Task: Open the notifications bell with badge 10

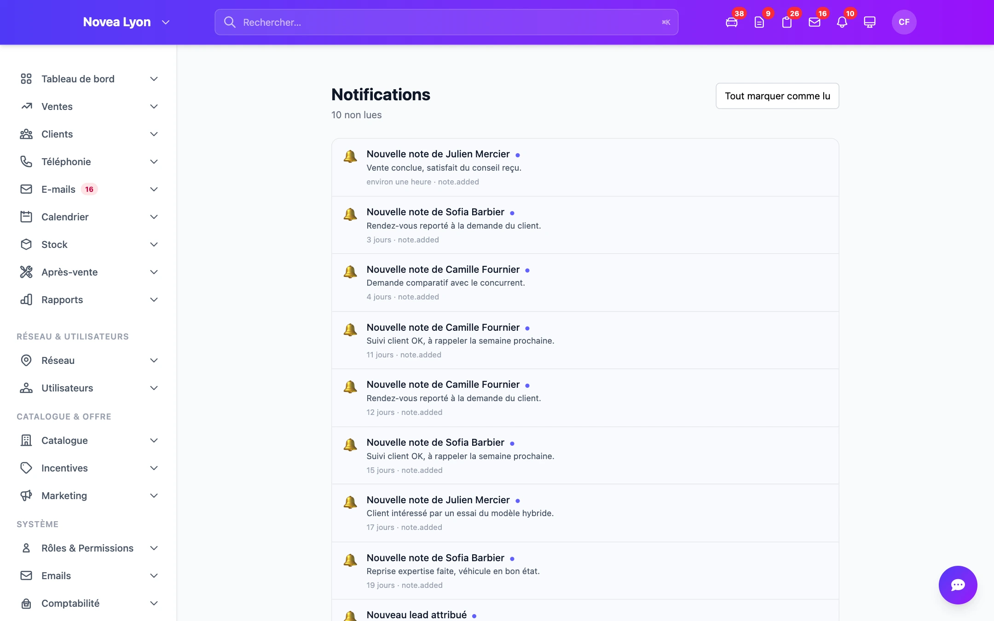Action: tap(842, 22)
